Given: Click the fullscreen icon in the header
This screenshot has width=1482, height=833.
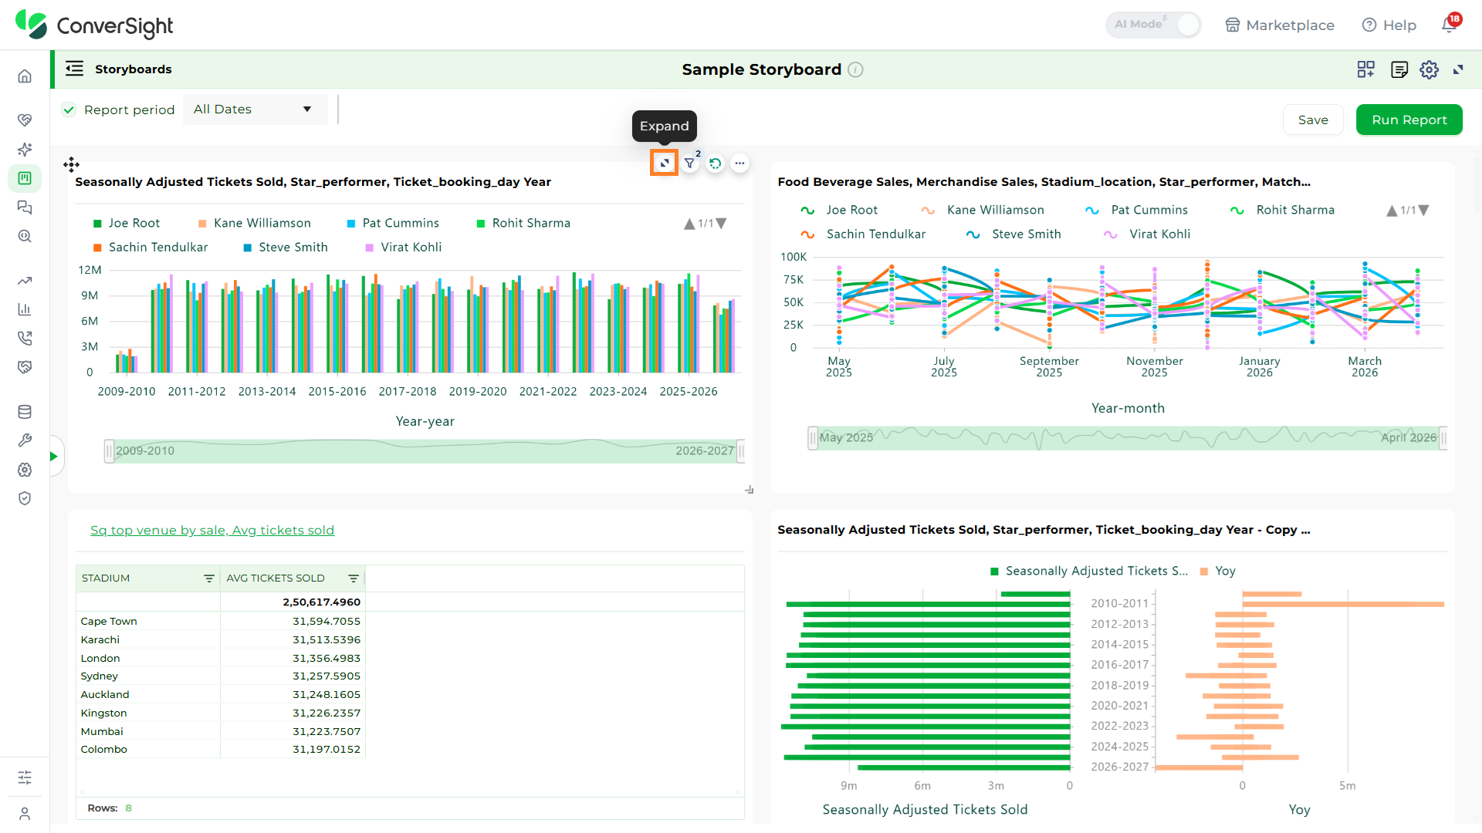Looking at the screenshot, I should pyautogui.click(x=1458, y=69).
